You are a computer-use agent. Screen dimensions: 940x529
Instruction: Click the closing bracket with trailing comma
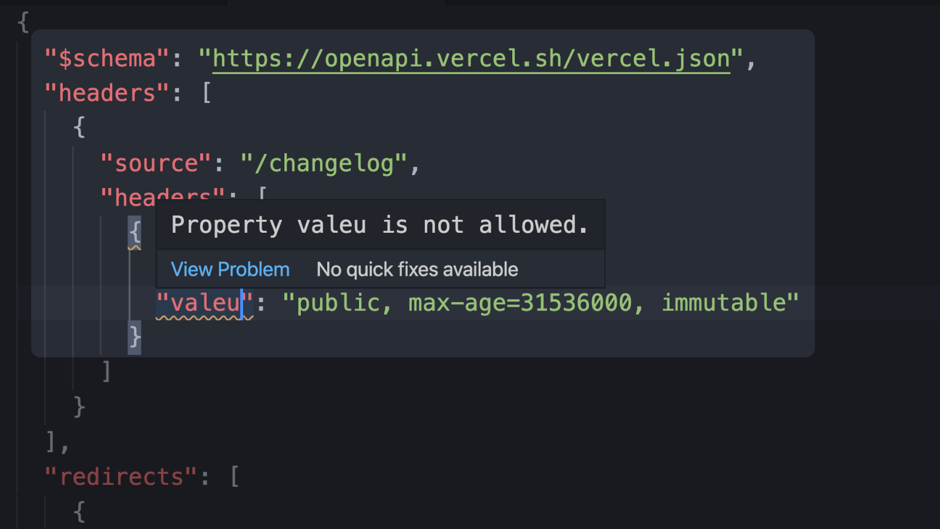click(x=58, y=442)
